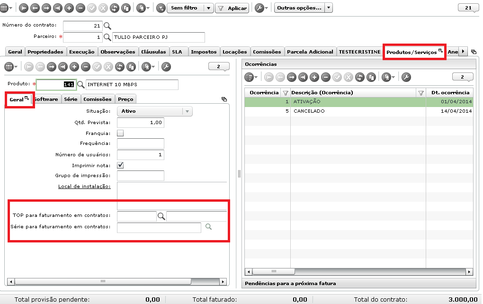Image resolution: width=483 pixels, height=304 pixels.
Task: Click Ocorrências horizontal scrollbar
Action: 359,272
